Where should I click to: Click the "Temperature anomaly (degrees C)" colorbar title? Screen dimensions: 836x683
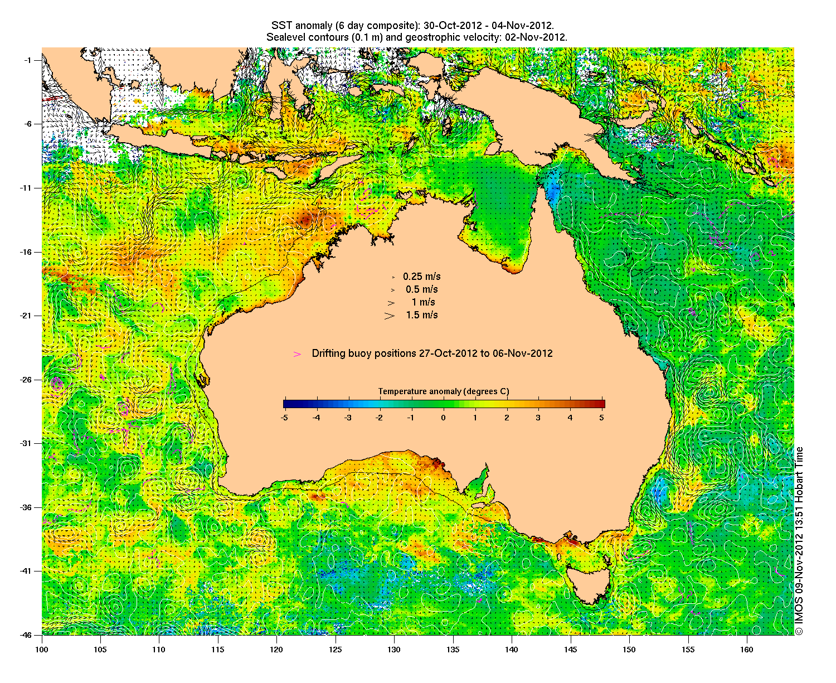pyautogui.click(x=444, y=391)
